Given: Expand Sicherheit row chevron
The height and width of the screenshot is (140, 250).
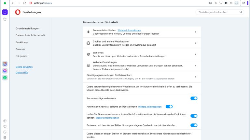Looking at the screenshot, I should (196, 54).
